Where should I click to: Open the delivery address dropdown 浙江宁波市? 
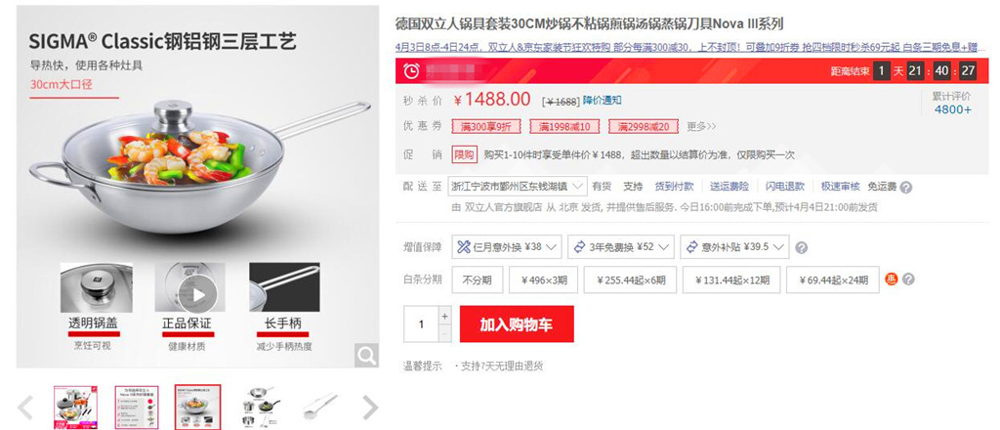(x=518, y=187)
